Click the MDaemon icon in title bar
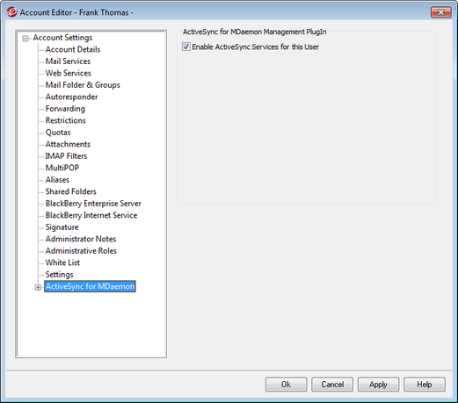 [11, 12]
